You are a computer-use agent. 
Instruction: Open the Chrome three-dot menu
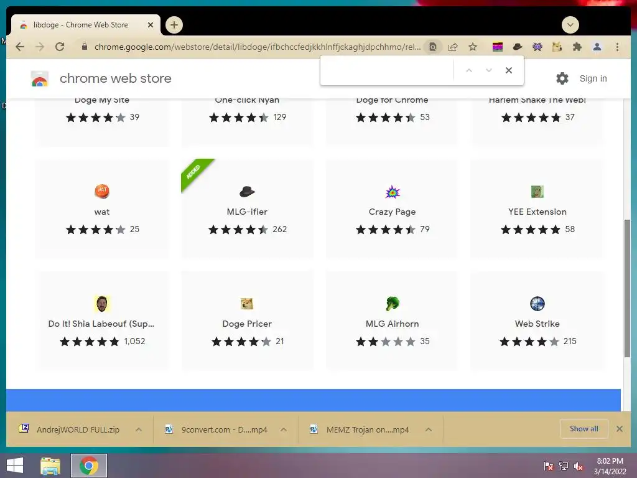click(x=618, y=47)
